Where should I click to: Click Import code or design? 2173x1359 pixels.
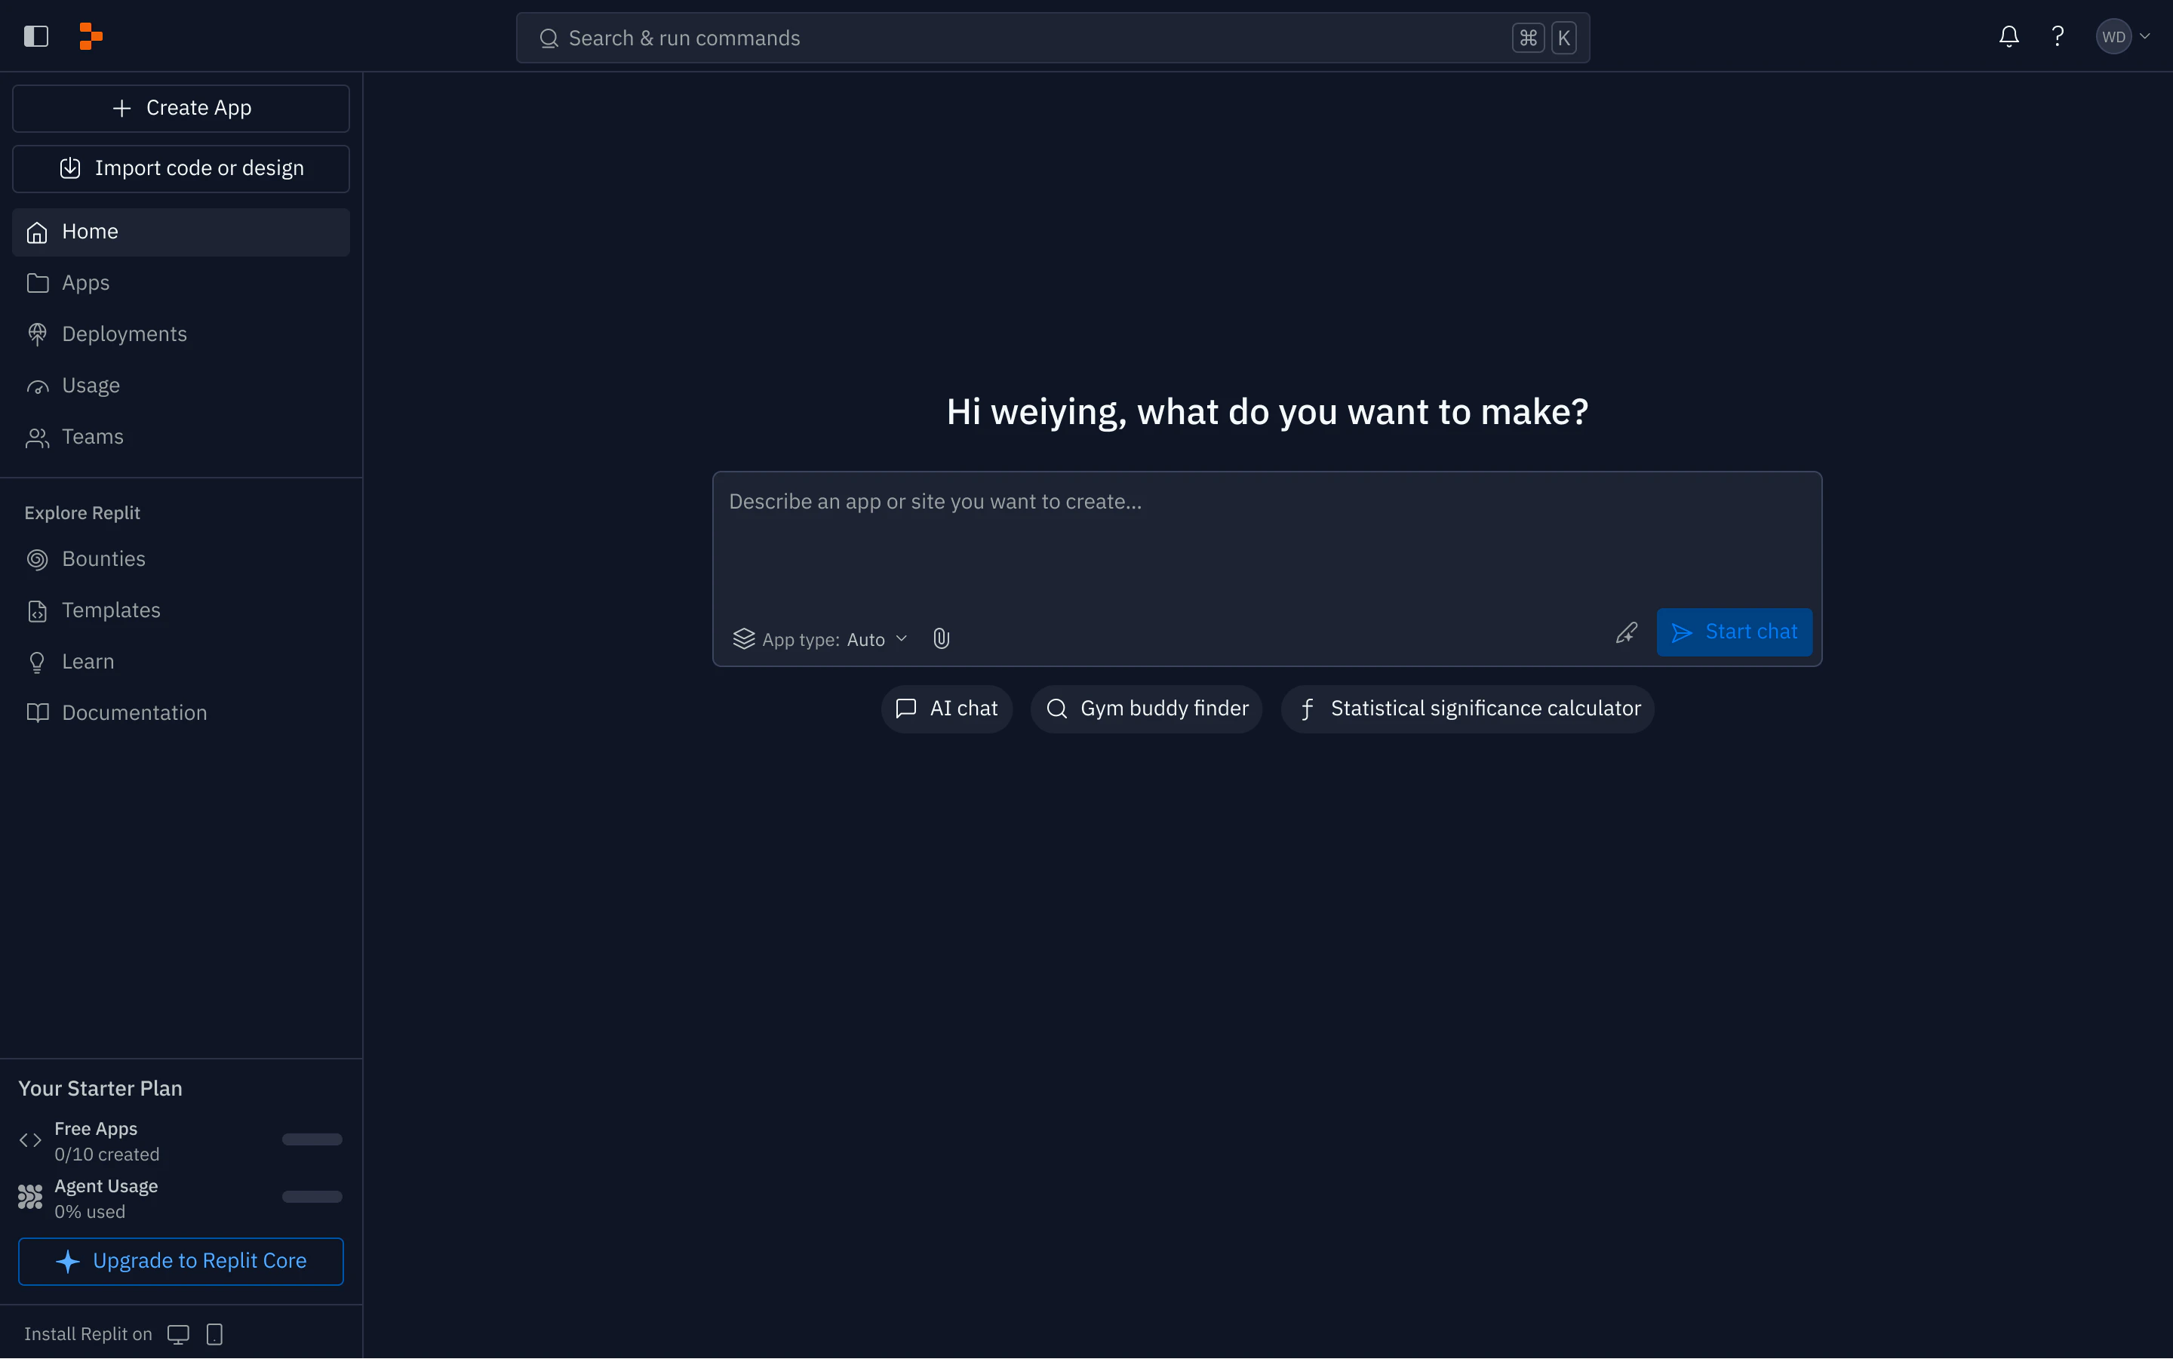pos(180,168)
